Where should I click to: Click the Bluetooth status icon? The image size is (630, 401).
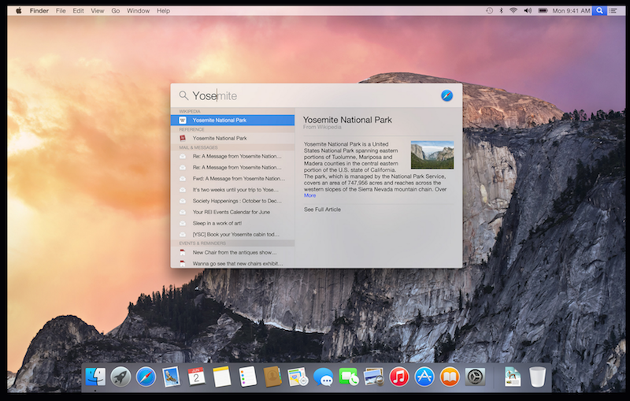click(x=501, y=11)
